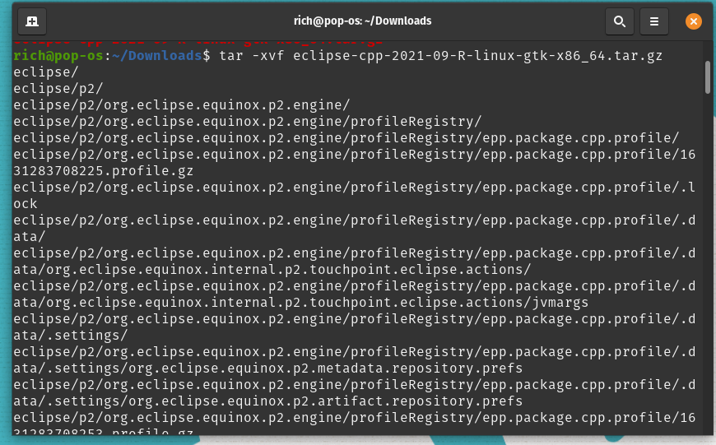This screenshot has height=445, width=716.
Task: Open the hamburger menu
Action: tap(654, 21)
